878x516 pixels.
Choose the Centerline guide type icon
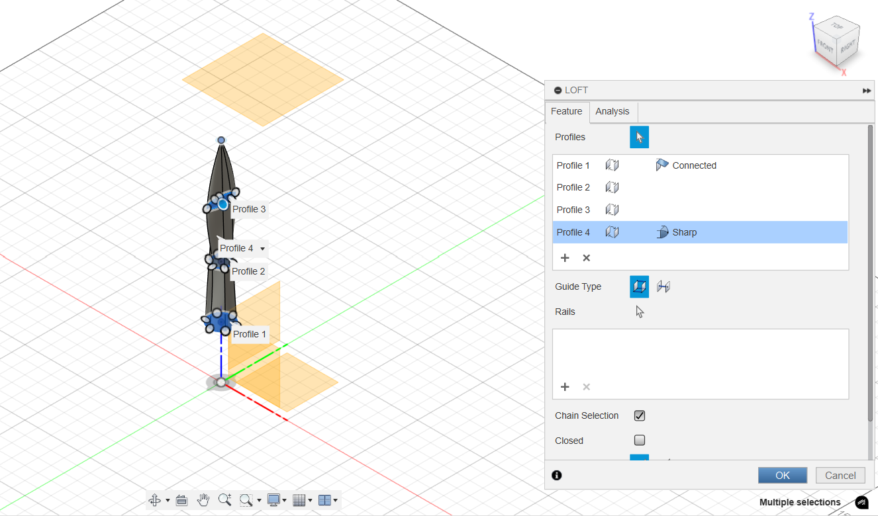663,286
